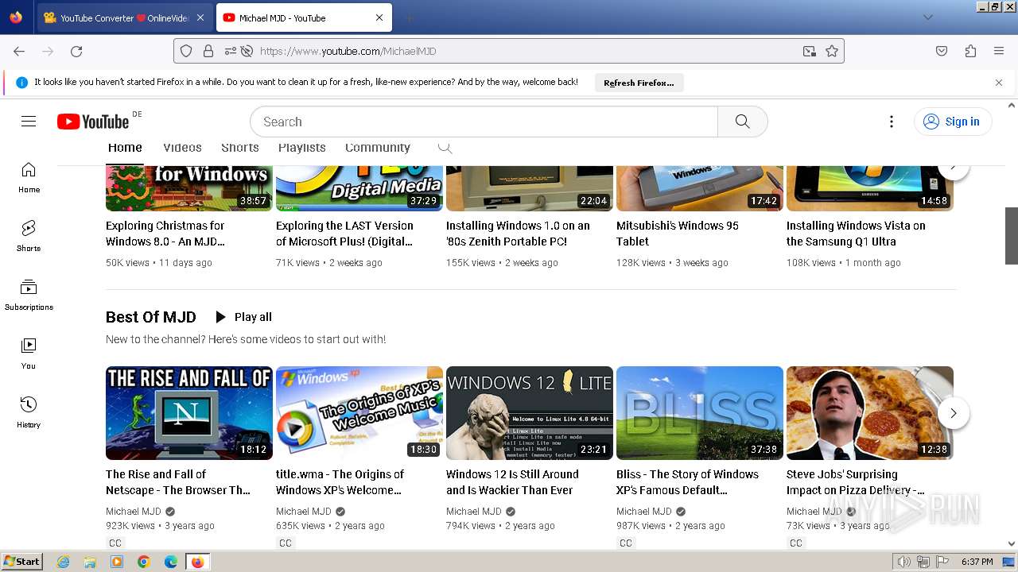Search within the channel magnifier icon
The height and width of the screenshot is (572, 1018).
coord(445,148)
